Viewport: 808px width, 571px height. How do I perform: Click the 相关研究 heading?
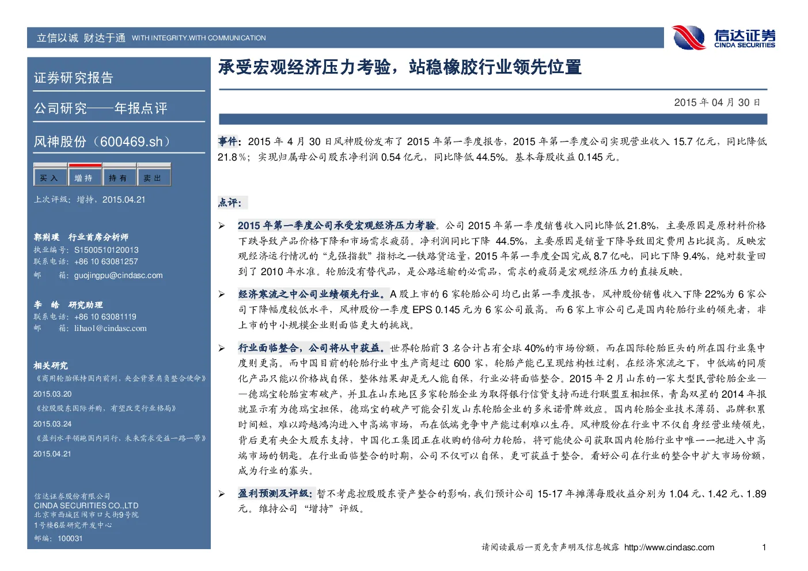coord(51,366)
